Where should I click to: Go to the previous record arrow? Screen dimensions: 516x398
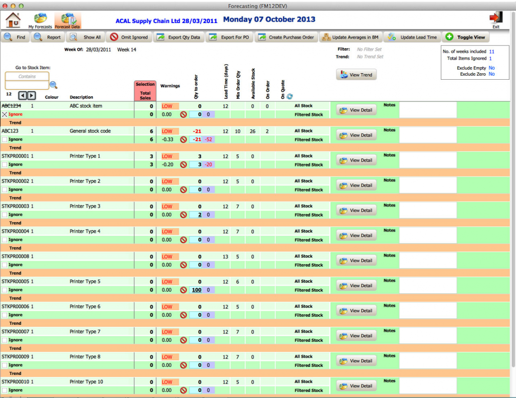pos(23,95)
